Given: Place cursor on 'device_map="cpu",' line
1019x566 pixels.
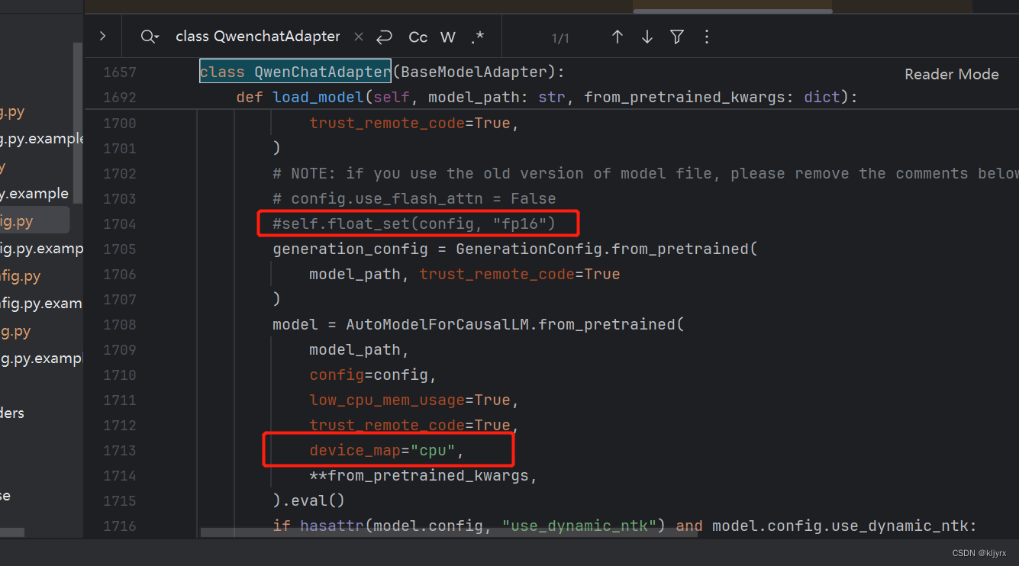Looking at the screenshot, I should pyautogui.click(x=387, y=450).
